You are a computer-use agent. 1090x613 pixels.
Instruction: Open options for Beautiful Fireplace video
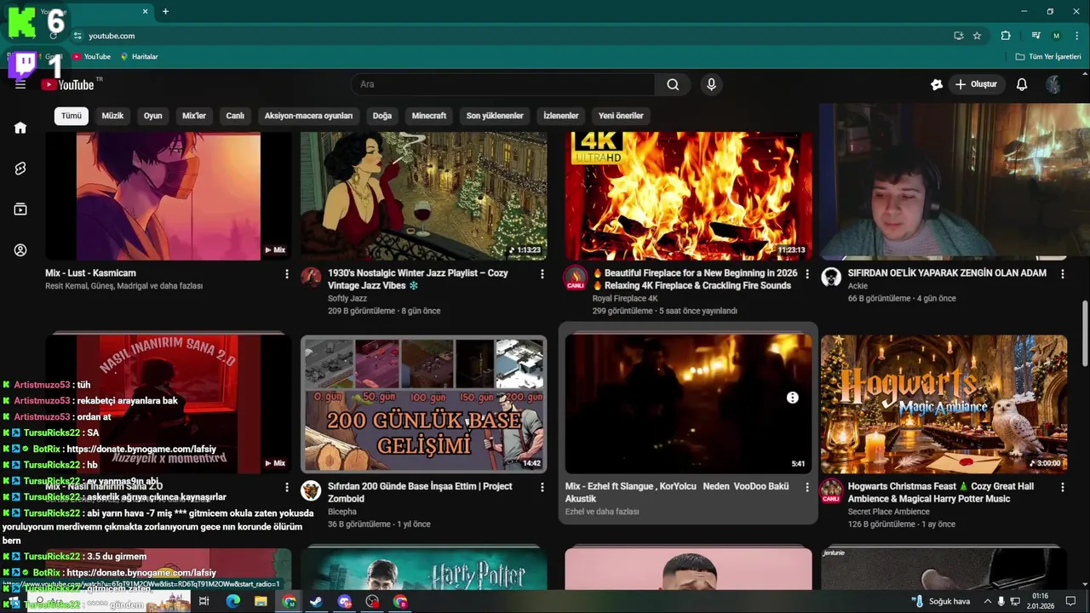[807, 274]
